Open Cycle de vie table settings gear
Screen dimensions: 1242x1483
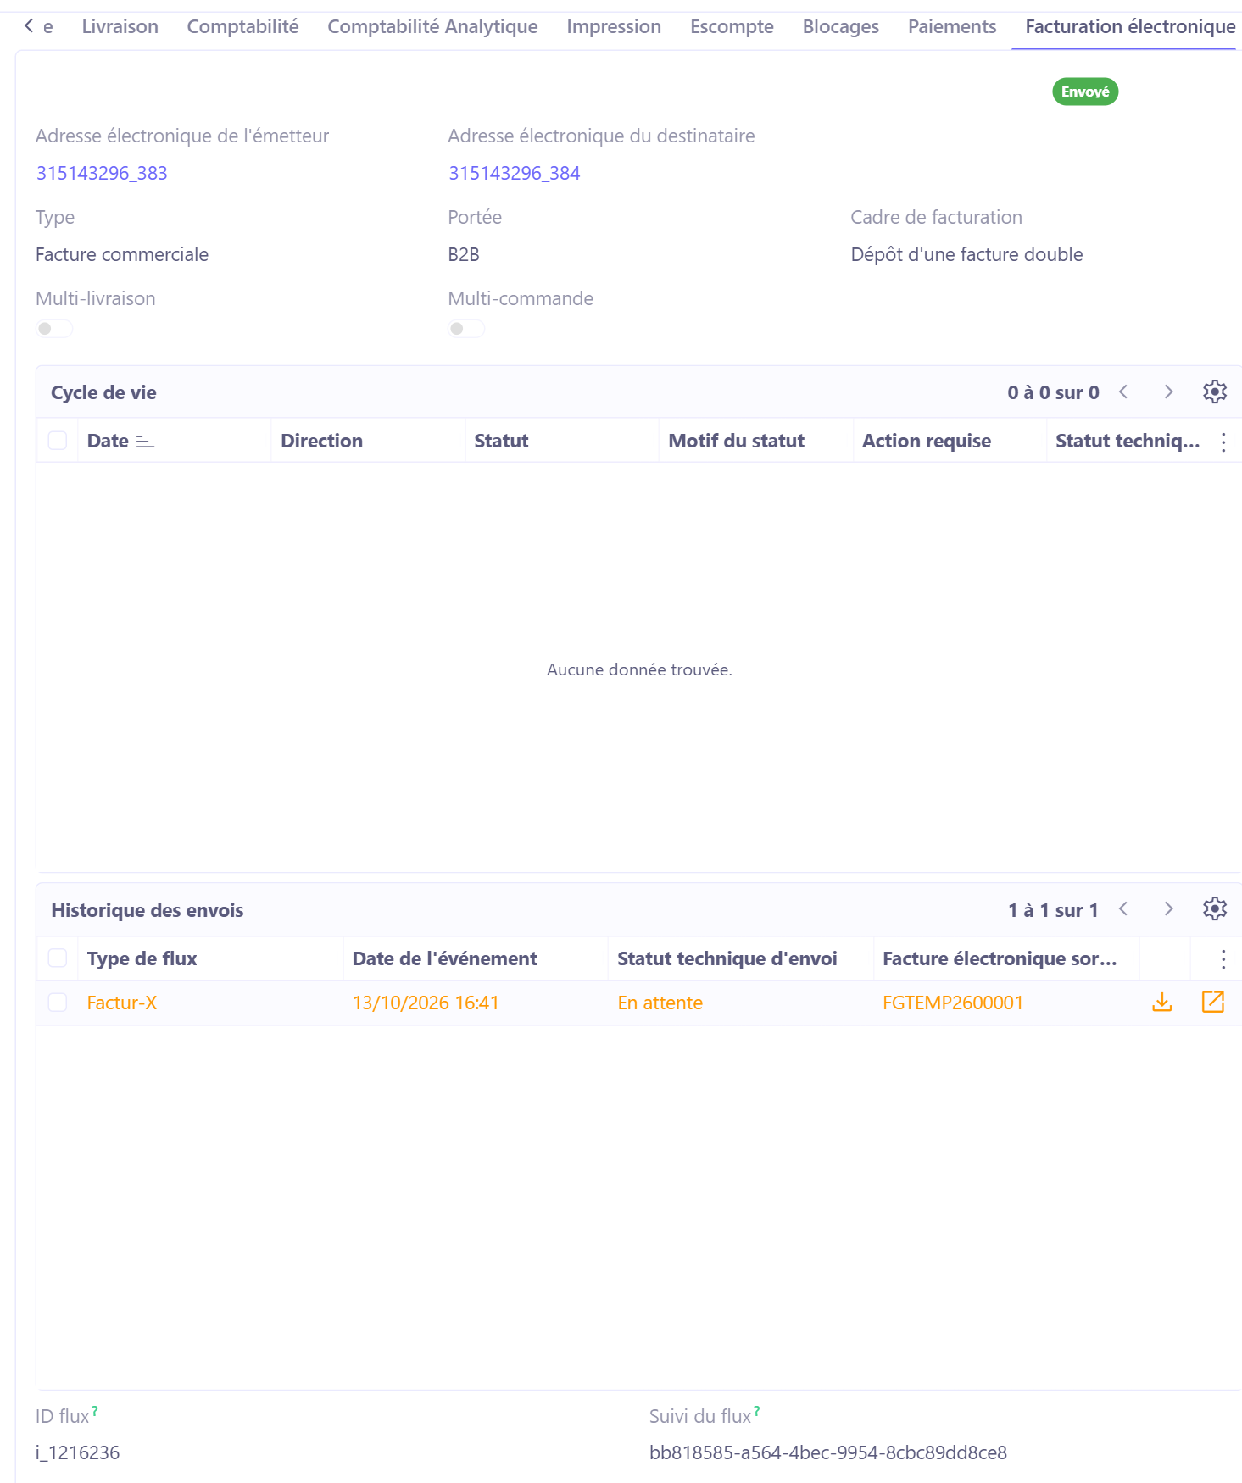click(1214, 392)
